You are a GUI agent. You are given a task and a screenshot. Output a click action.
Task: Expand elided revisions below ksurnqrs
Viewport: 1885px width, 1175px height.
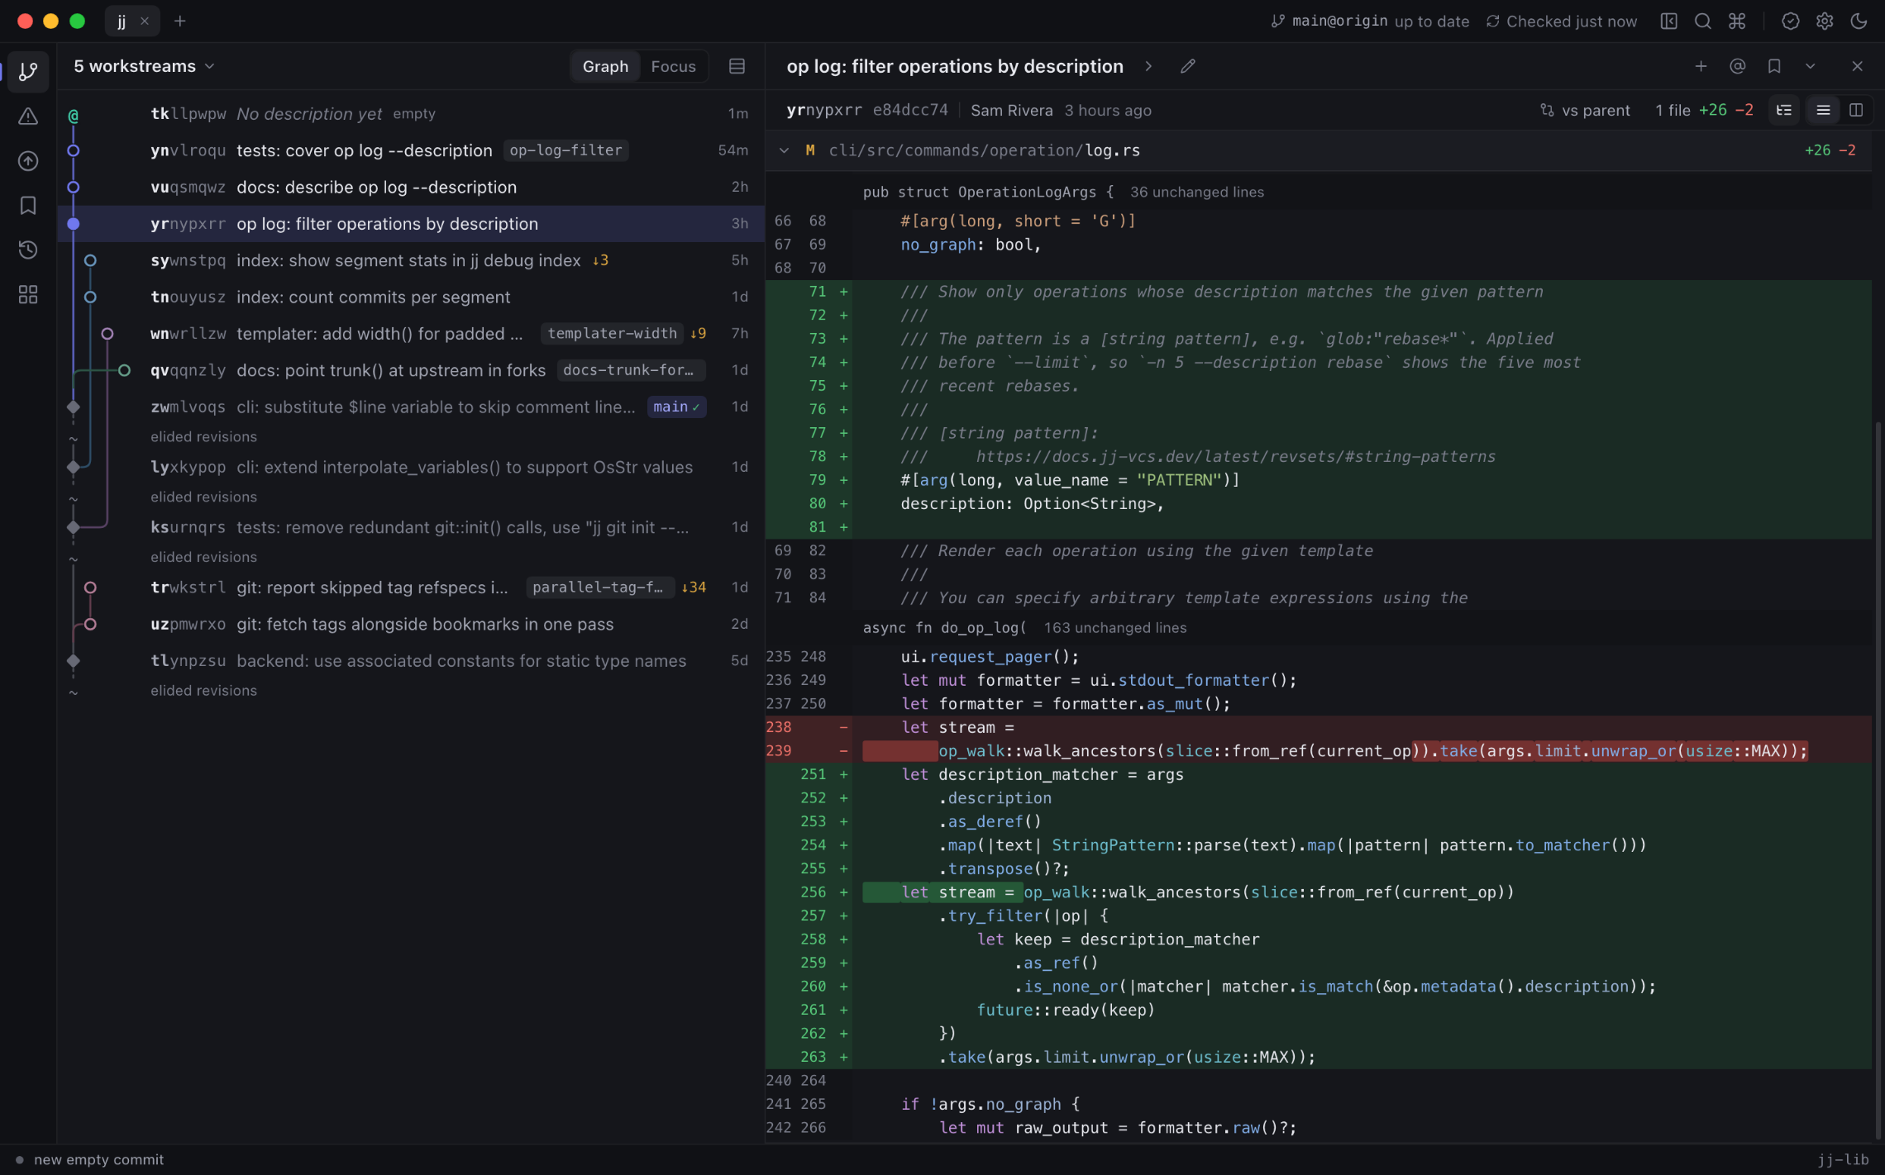(203, 557)
